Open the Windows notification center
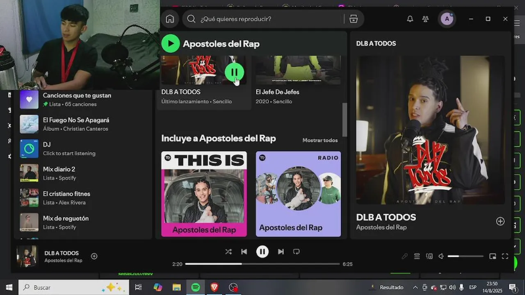 (x=513, y=287)
